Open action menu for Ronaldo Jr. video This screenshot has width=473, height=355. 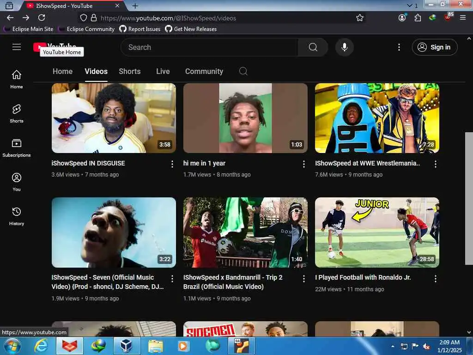click(435, 279)
